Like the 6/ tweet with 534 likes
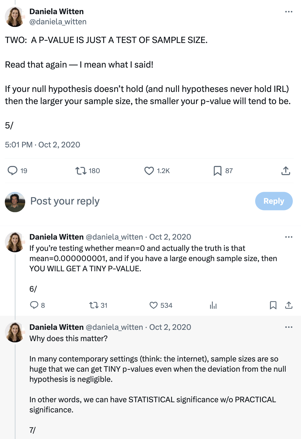The height and width of the screenshot is (439, 301). (x=153, y=305)
